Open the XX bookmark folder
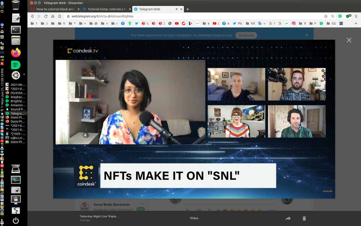 point(250,23)
